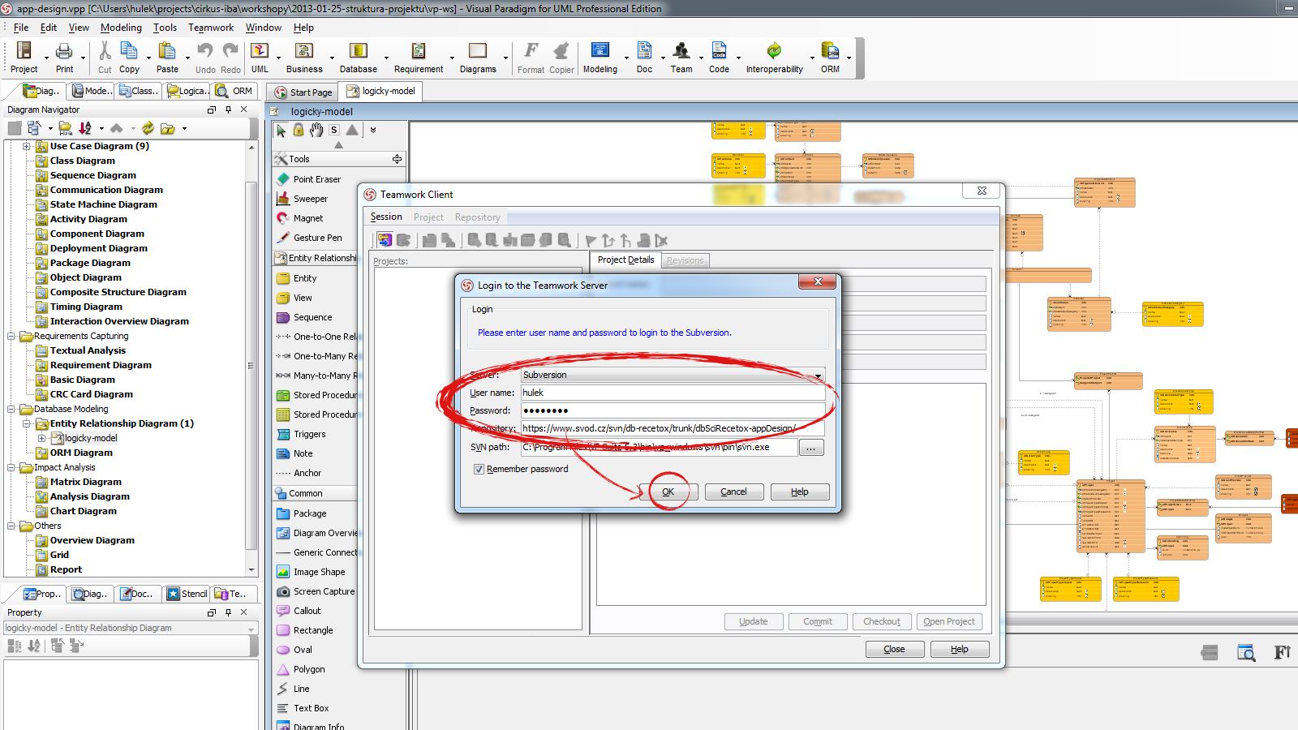1298x730 pixels.
Task: Select the Sweeper tool
Action: [x=310, y=199]
